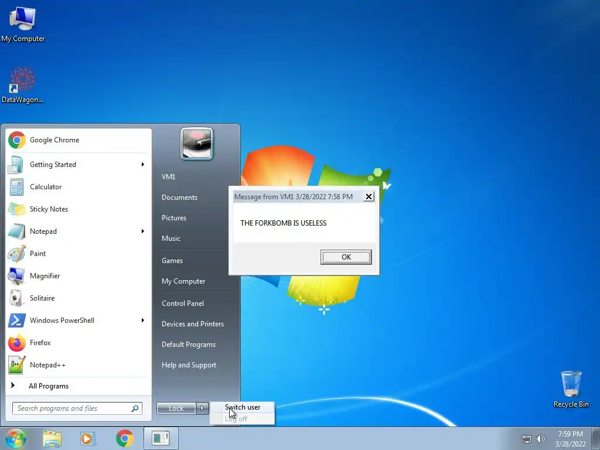Expand the Getting Started submenu arrow
The height and width of the screenshot is (450, 600).
(x=143, y=165)
